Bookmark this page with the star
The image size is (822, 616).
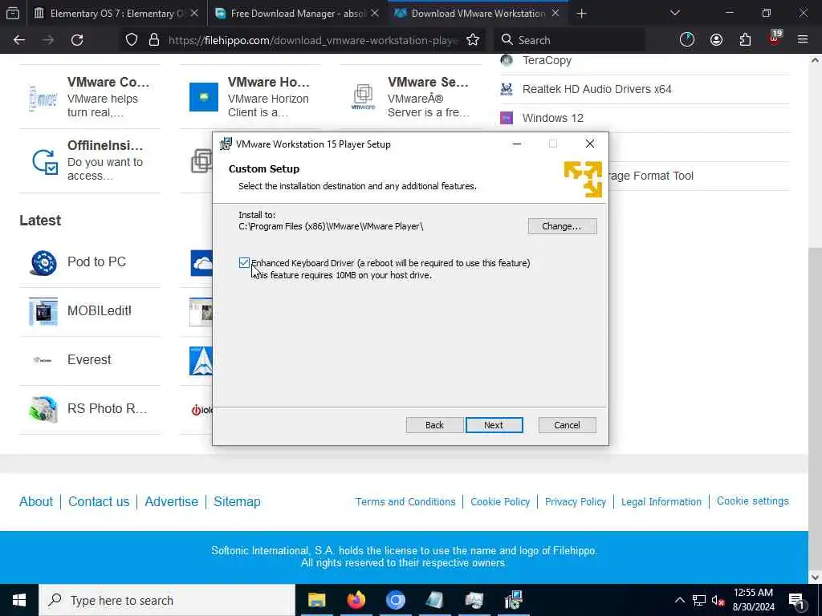[x=473, y=40]
